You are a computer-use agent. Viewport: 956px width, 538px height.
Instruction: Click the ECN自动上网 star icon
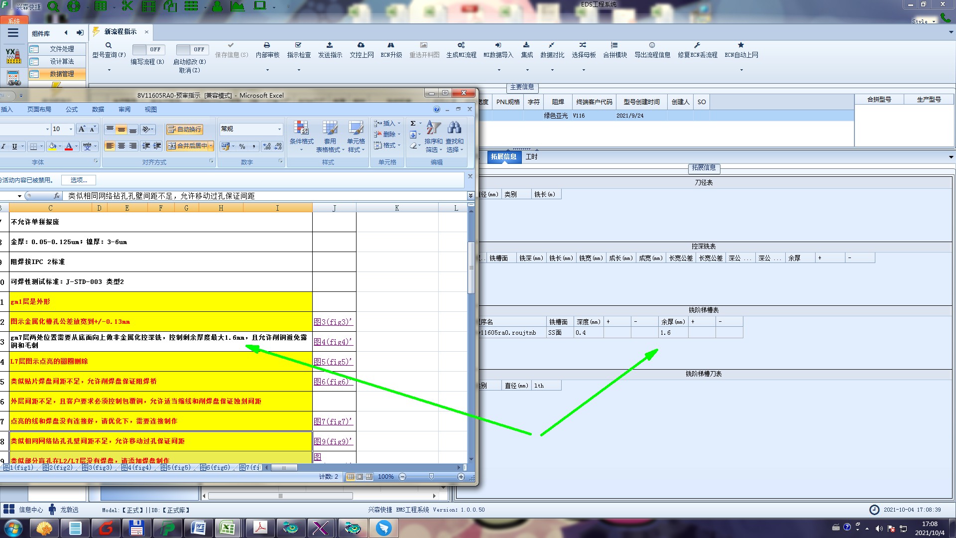(741, 45)
